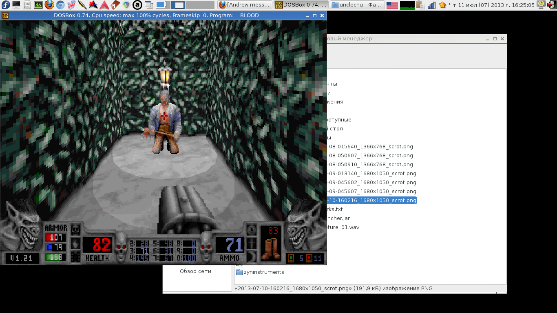The image size is (557, 313).
Task: Open the file cabinet launcher
Action: pos(27,5)
